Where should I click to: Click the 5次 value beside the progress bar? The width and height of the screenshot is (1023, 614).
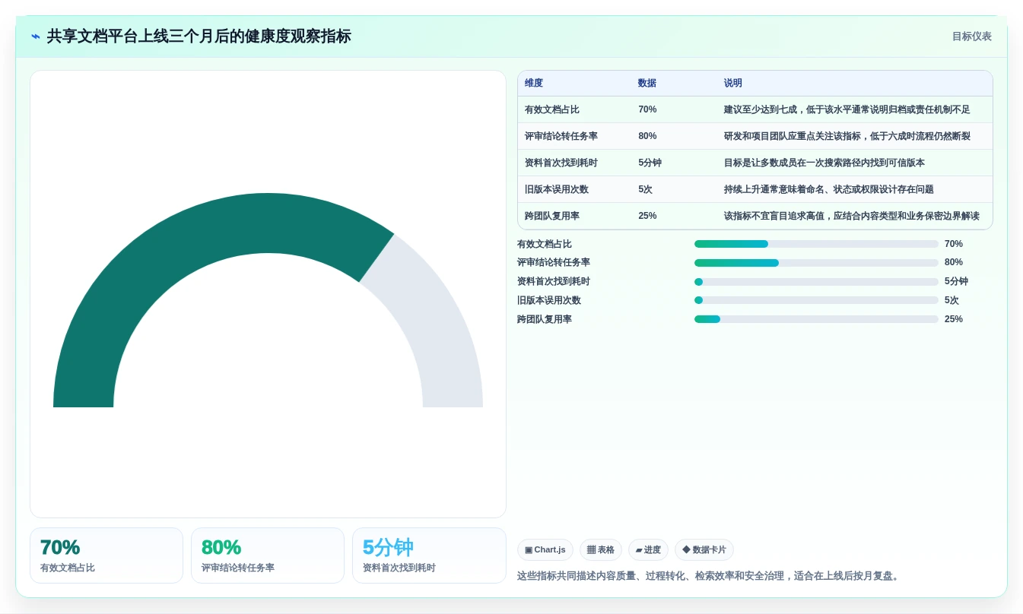point(952,300)
